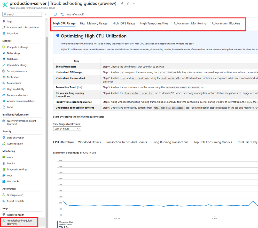The height and width of the screenshot is (228, 258).
Task: Toggle Auto refresh: Off setting
Action: [72, 14]
